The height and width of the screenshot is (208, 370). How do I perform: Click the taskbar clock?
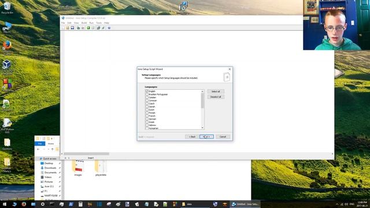click(x=362, y=204)
